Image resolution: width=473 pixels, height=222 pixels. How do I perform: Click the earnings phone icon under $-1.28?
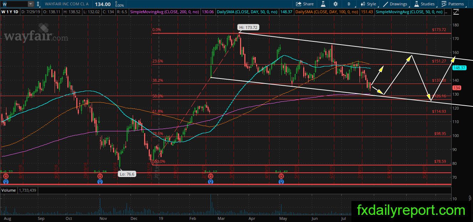coord(100,176)
